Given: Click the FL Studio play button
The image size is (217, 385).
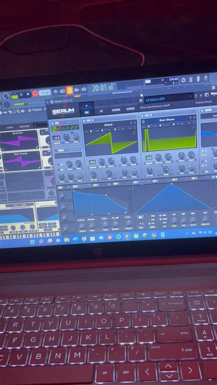Looking at the screenshot, I should [22, 95].
